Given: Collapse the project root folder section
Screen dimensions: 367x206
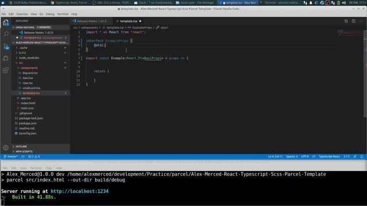Looking at the screenshot, I should [x=41, y=42].
